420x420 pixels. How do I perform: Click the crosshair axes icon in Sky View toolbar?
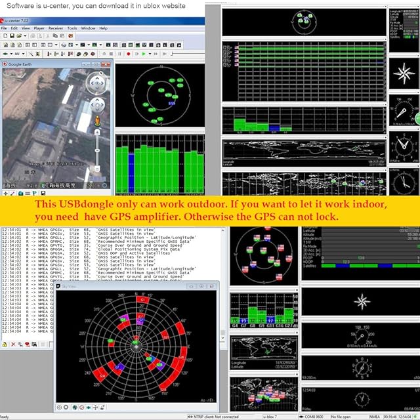click(x=95, y=407)
